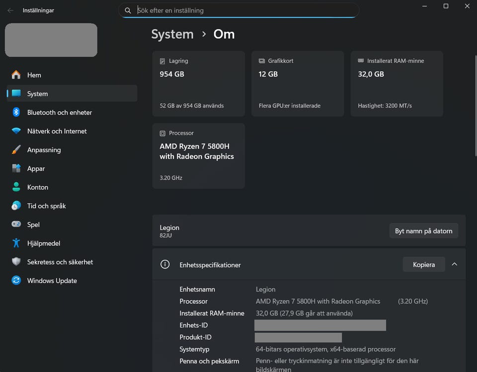This screenshot has height=372, width=477.
Task: Open Nätverk och Internet via Wi-Fi icon
Action: [x=16, y=131]
